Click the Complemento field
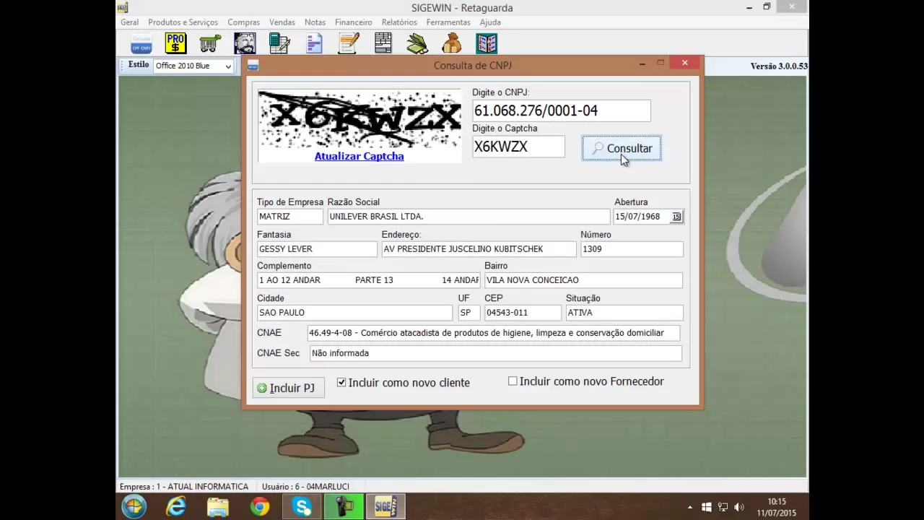Screen dimensions: 924x520 (368, 280)
